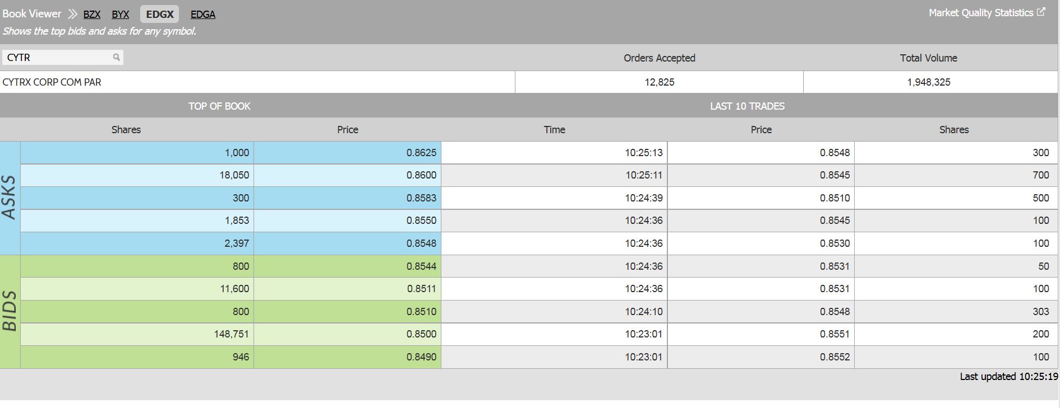Viewport: 1060px width, 408px height.
Task: Open the Market Quality Statistics link
Action: 980,13
